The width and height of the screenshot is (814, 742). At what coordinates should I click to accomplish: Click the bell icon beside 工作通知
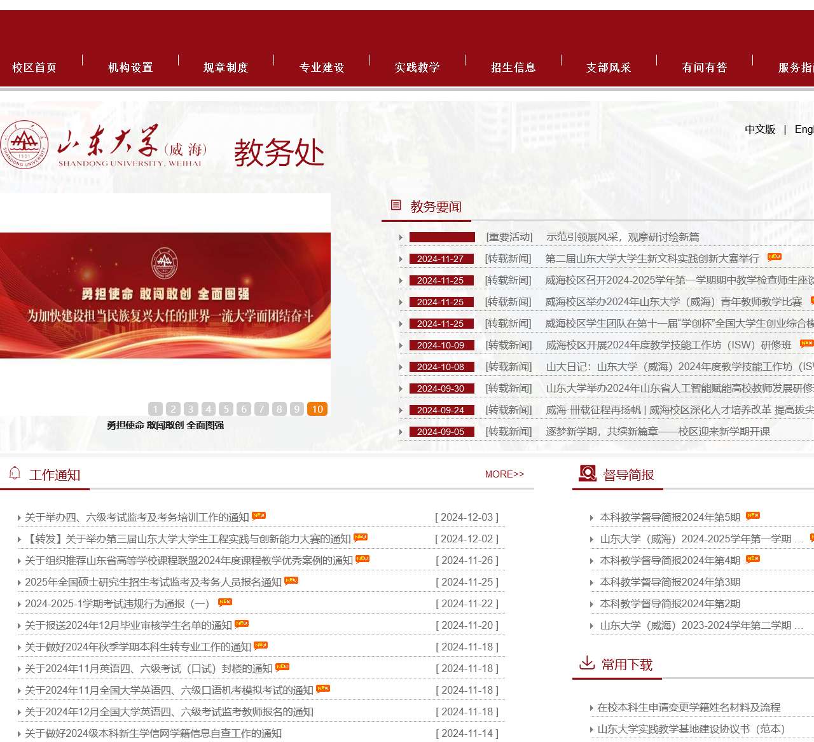(x=15, y=473)
